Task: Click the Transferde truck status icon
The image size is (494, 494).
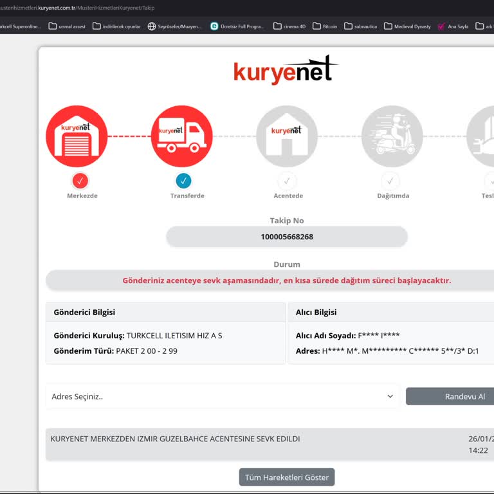Action: [182, 136]
